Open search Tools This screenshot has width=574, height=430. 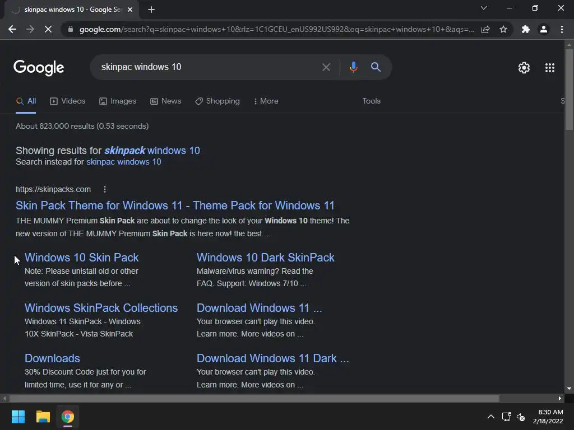pyautogui.click(x=371, y=101)
